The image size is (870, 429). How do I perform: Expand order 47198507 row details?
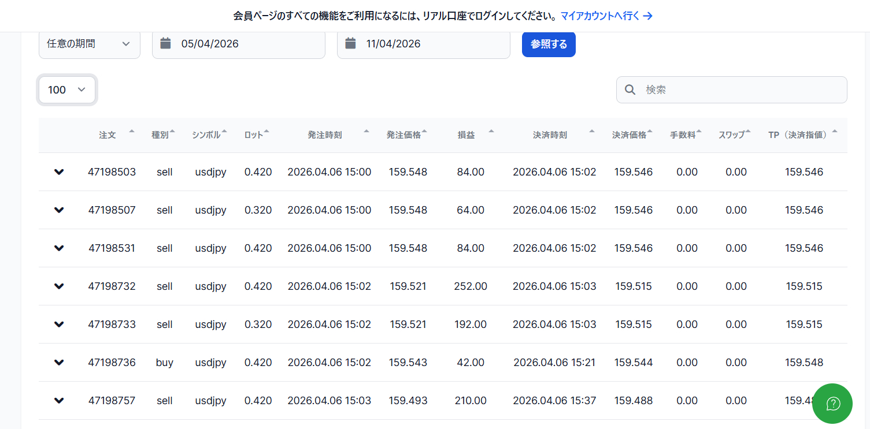[59, 210]
